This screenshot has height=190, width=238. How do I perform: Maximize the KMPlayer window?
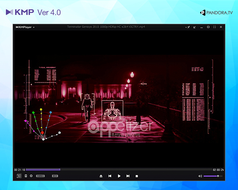[208, 27]
